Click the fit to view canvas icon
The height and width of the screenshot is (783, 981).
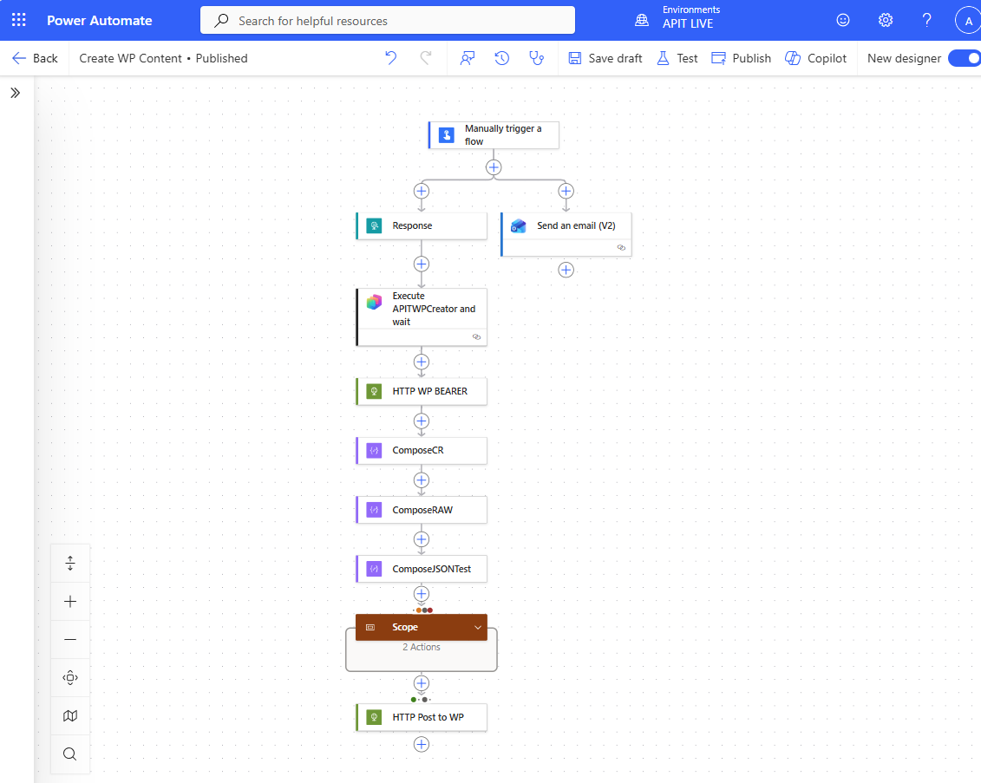tap(70, 678)
